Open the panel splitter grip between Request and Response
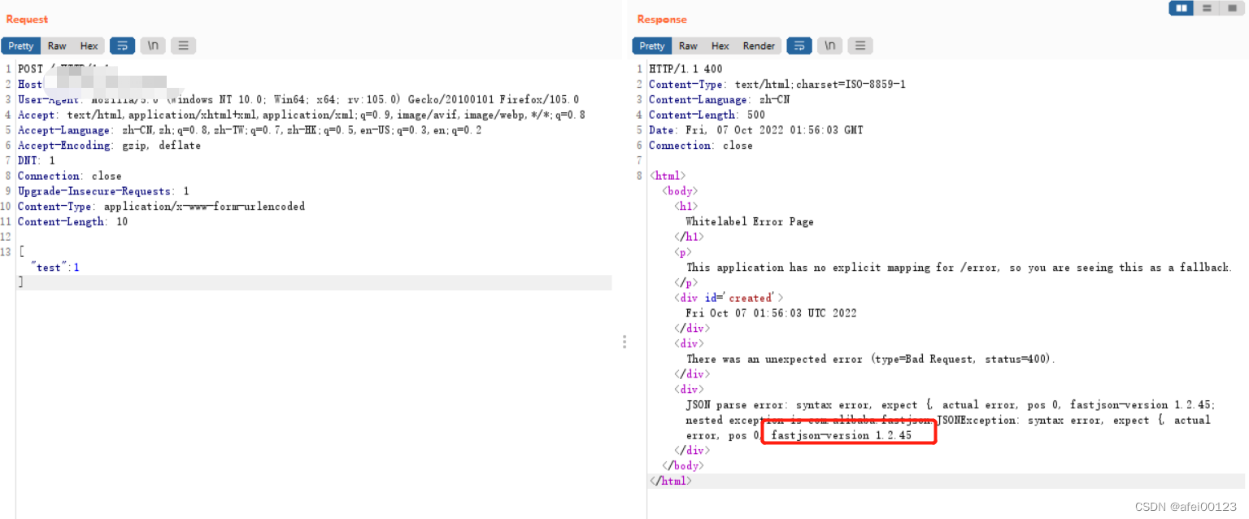 click(624, 342)
